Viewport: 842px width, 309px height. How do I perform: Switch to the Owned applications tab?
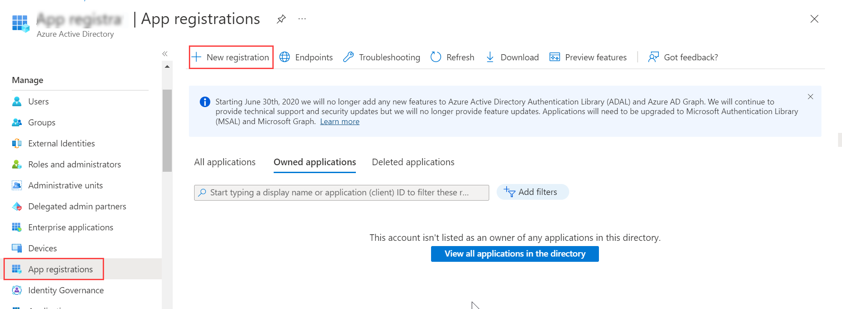coord(315,162)
